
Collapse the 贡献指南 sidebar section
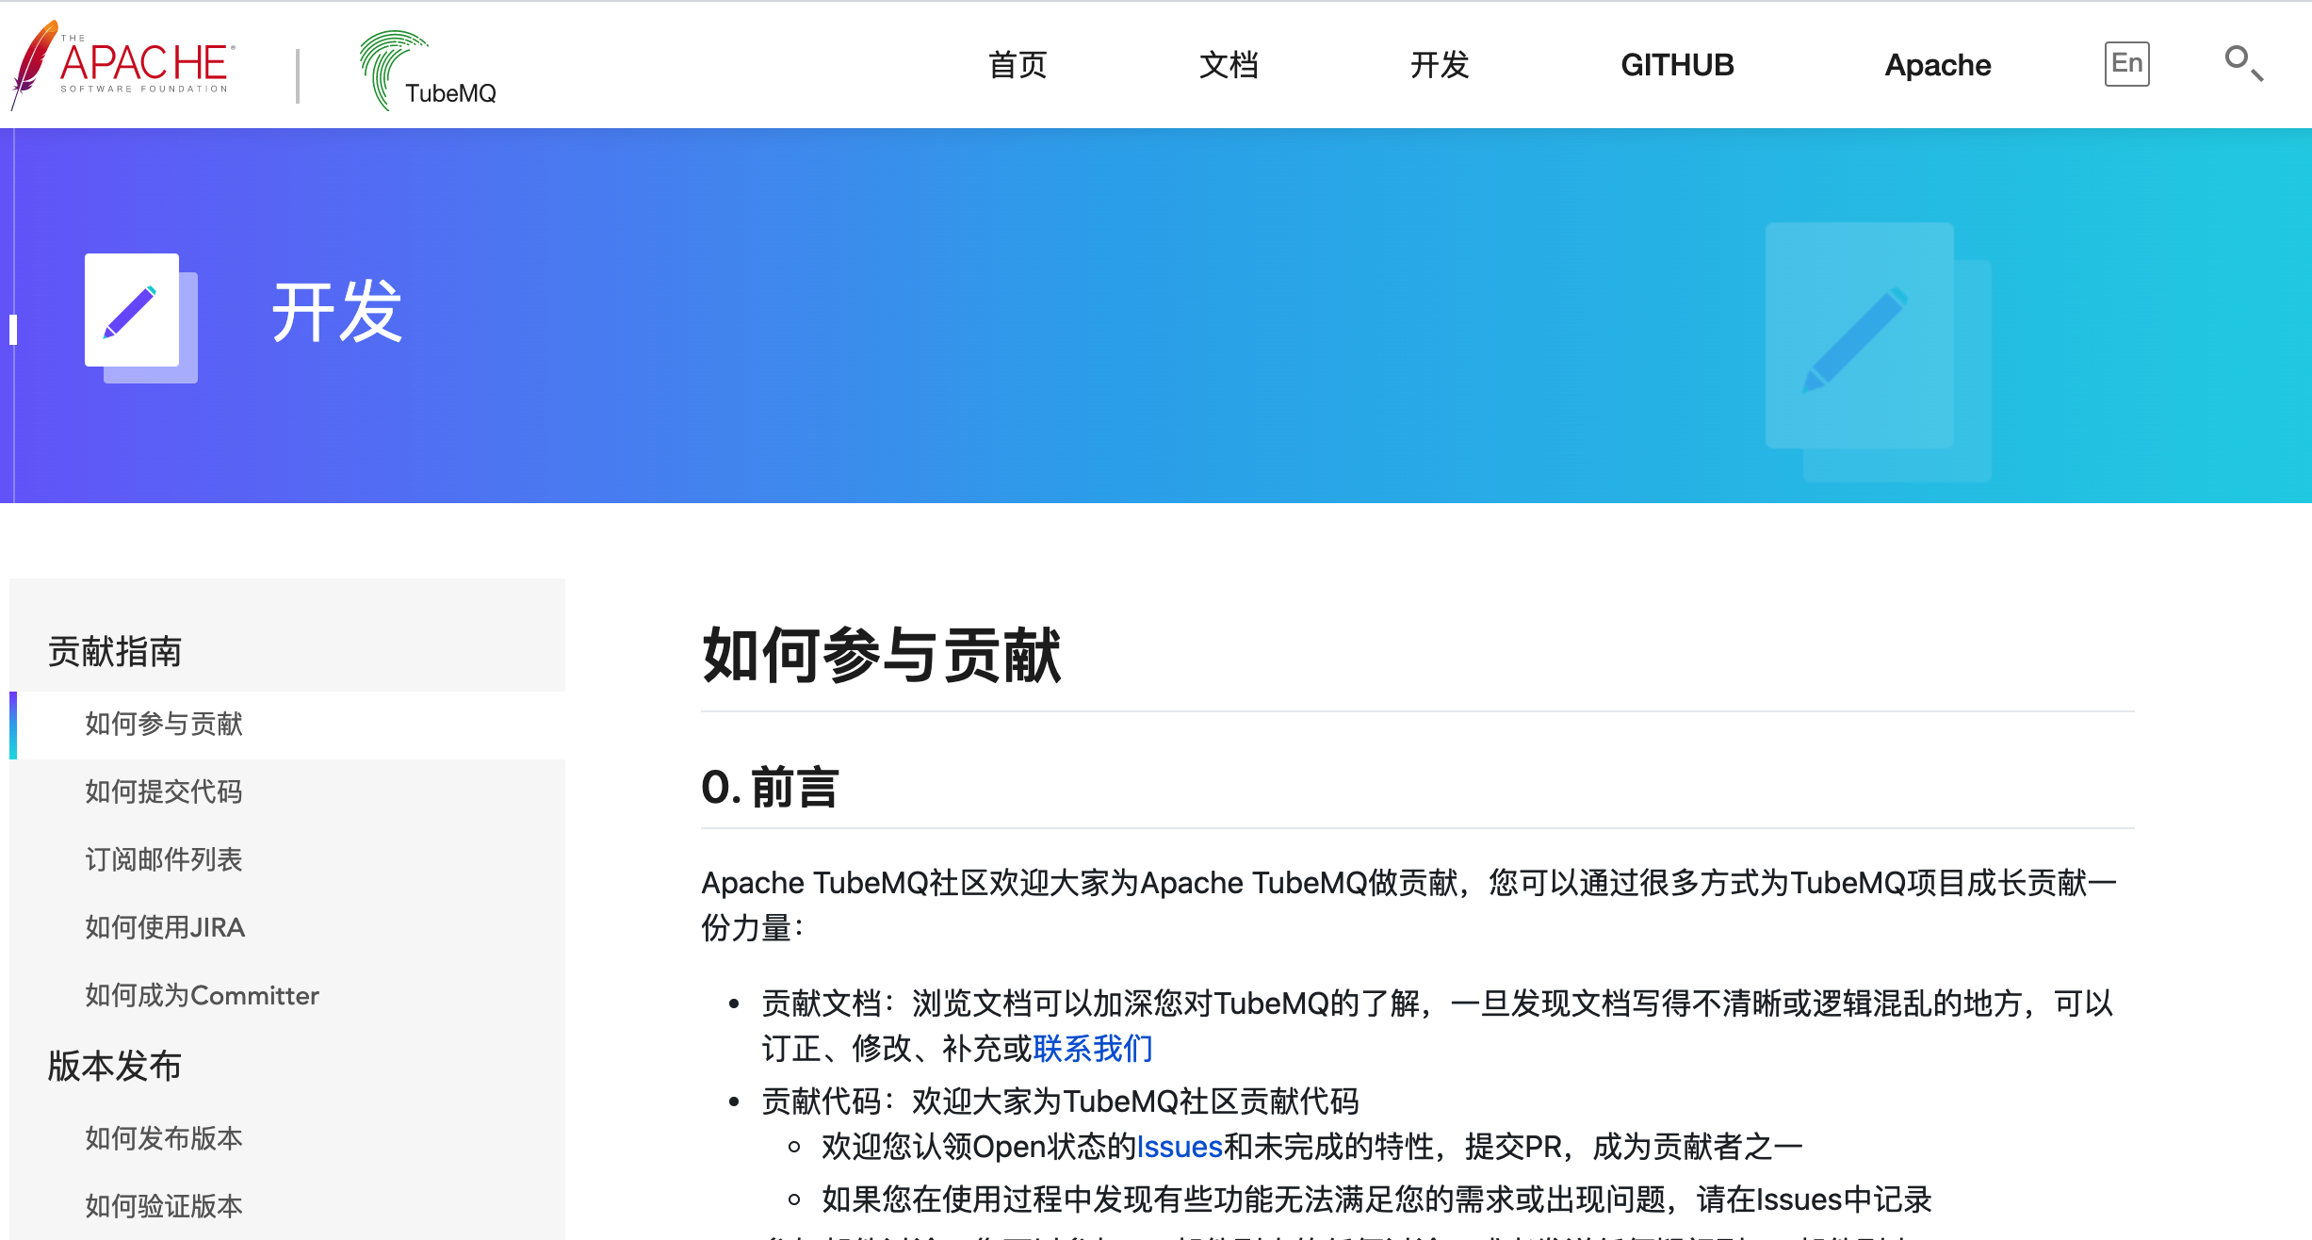pyautogui.click(x=115, y=651)
